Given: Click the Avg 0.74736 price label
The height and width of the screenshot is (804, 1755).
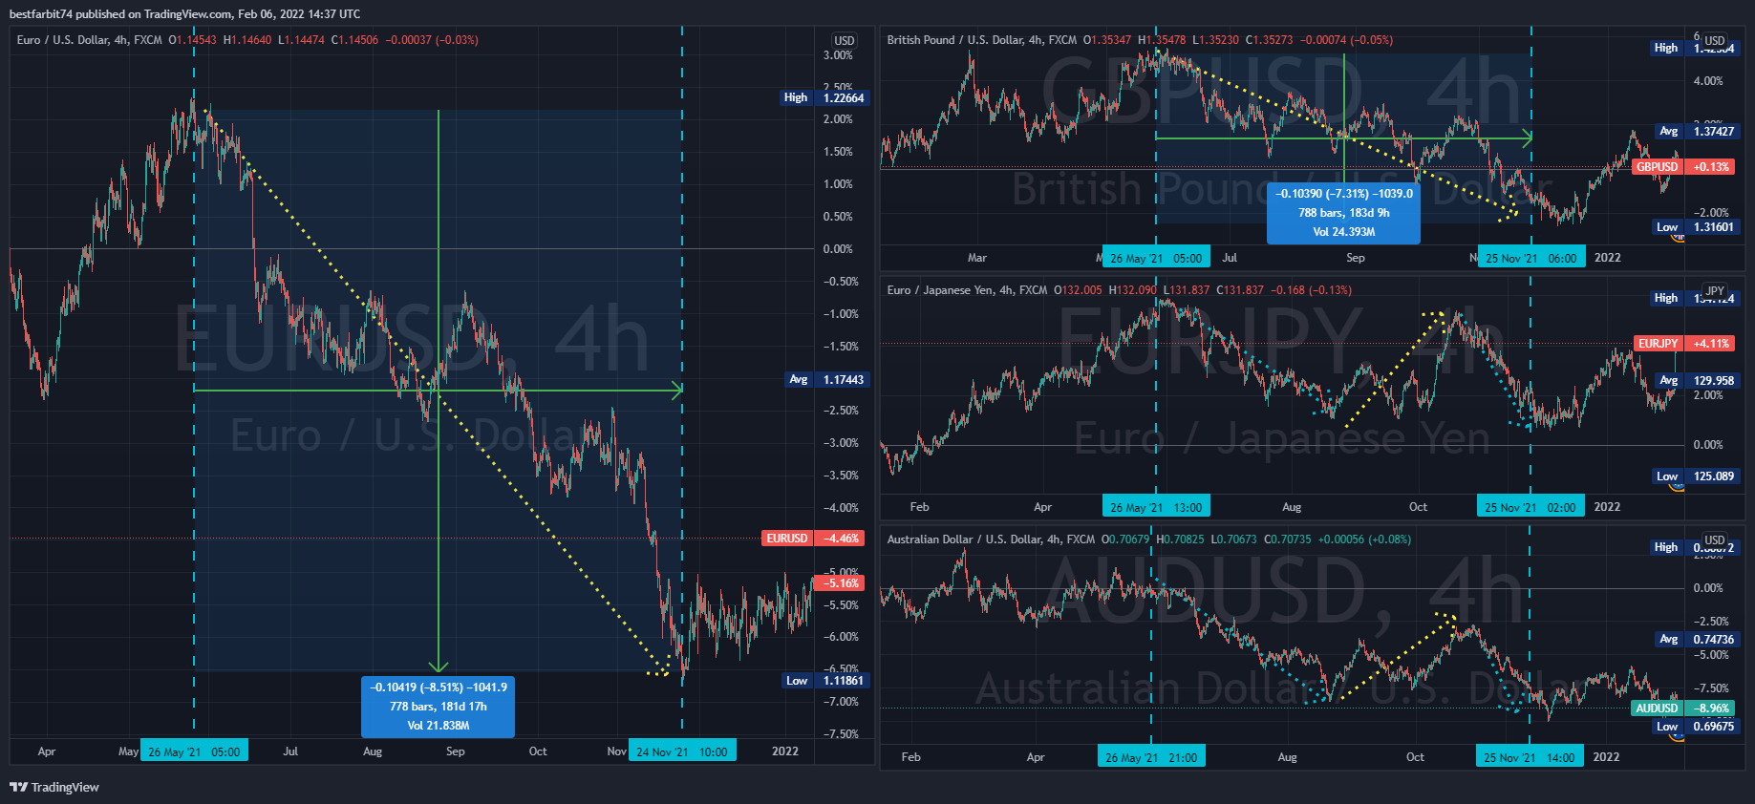Looking at the screenshot, I should (1698, 640).
